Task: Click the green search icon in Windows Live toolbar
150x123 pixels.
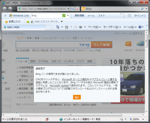Action: (x=64, y=16)
